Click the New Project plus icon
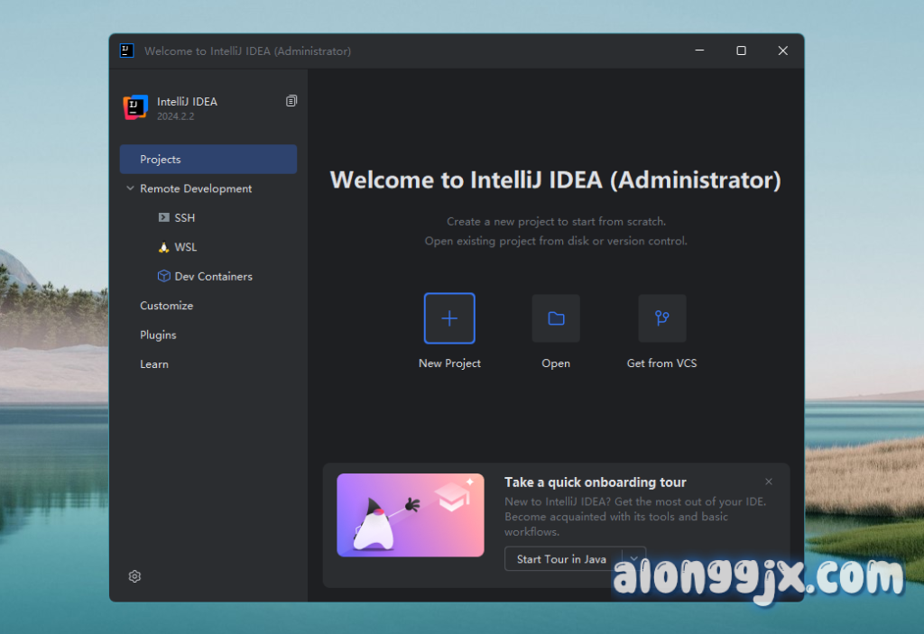The width and height of the screenshot is (924, 634). pos(449,318)
